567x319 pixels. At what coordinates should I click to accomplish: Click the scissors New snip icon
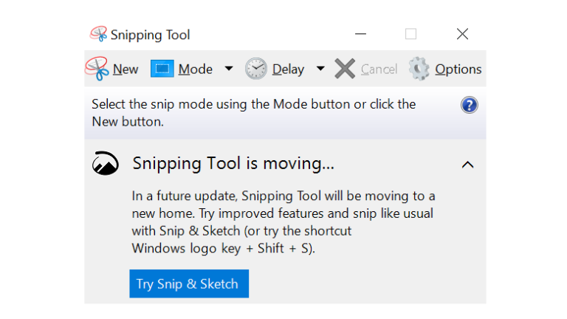pos(97,69)
